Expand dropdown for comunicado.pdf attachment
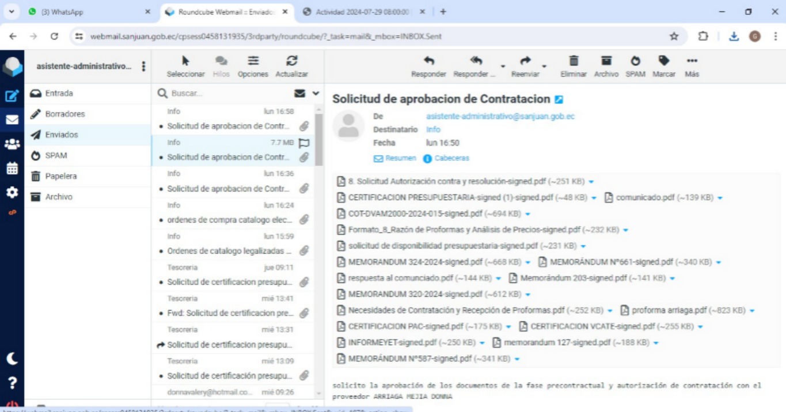This screenshot has width=786, height=412. click(x=720, y=198)
